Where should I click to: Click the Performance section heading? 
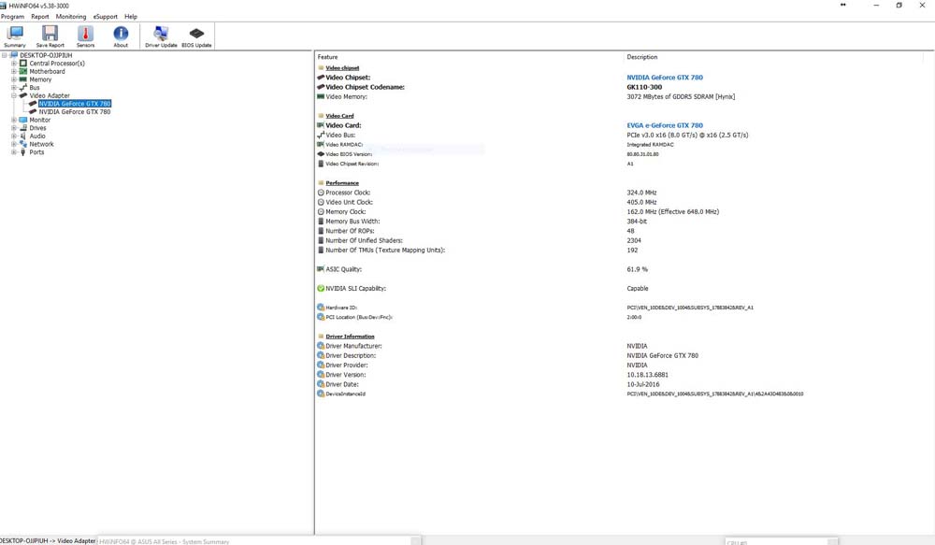point(342,183)
